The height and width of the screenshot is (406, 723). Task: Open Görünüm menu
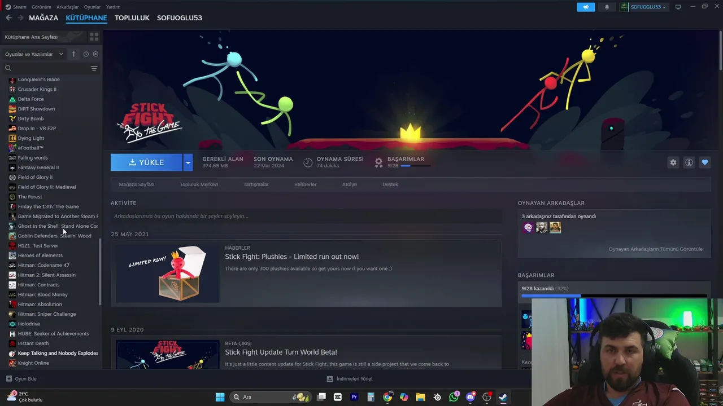point(41,7)
